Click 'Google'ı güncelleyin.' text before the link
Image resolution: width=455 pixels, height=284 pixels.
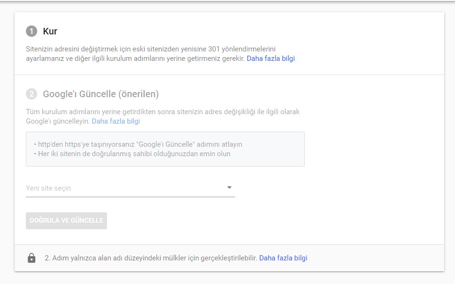58,121
